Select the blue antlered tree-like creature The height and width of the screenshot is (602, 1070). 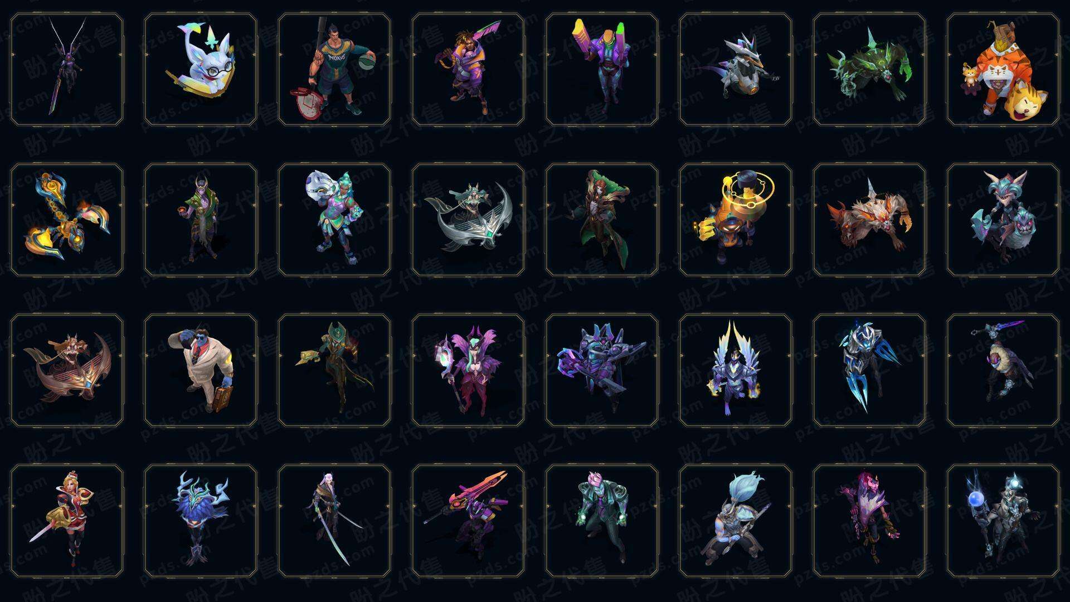(x=201, y=521)
